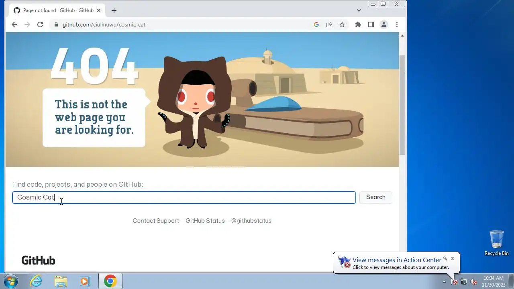The image size is (514, 289).
Task: Click the browser back arrow
Action: 14,24
